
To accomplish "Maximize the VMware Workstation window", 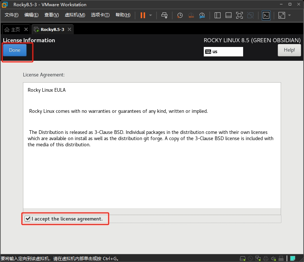I will [x=290, y=4].
